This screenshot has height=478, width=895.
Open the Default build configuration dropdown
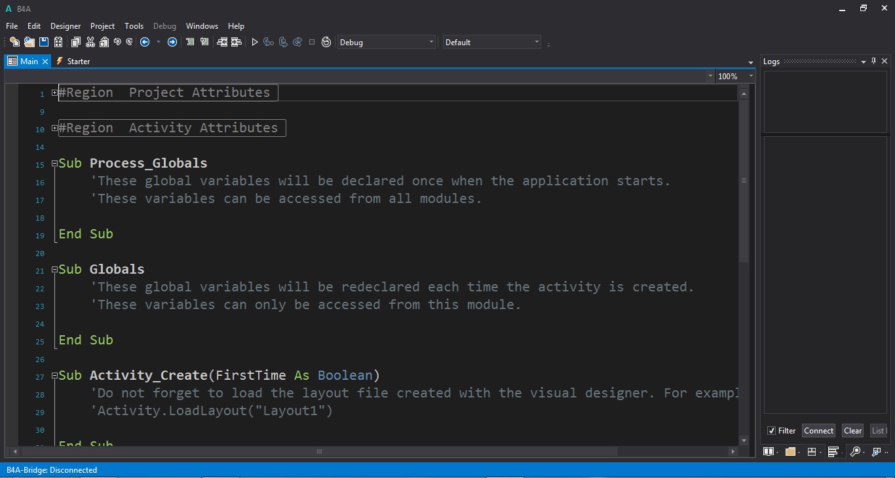click(492, 42)
